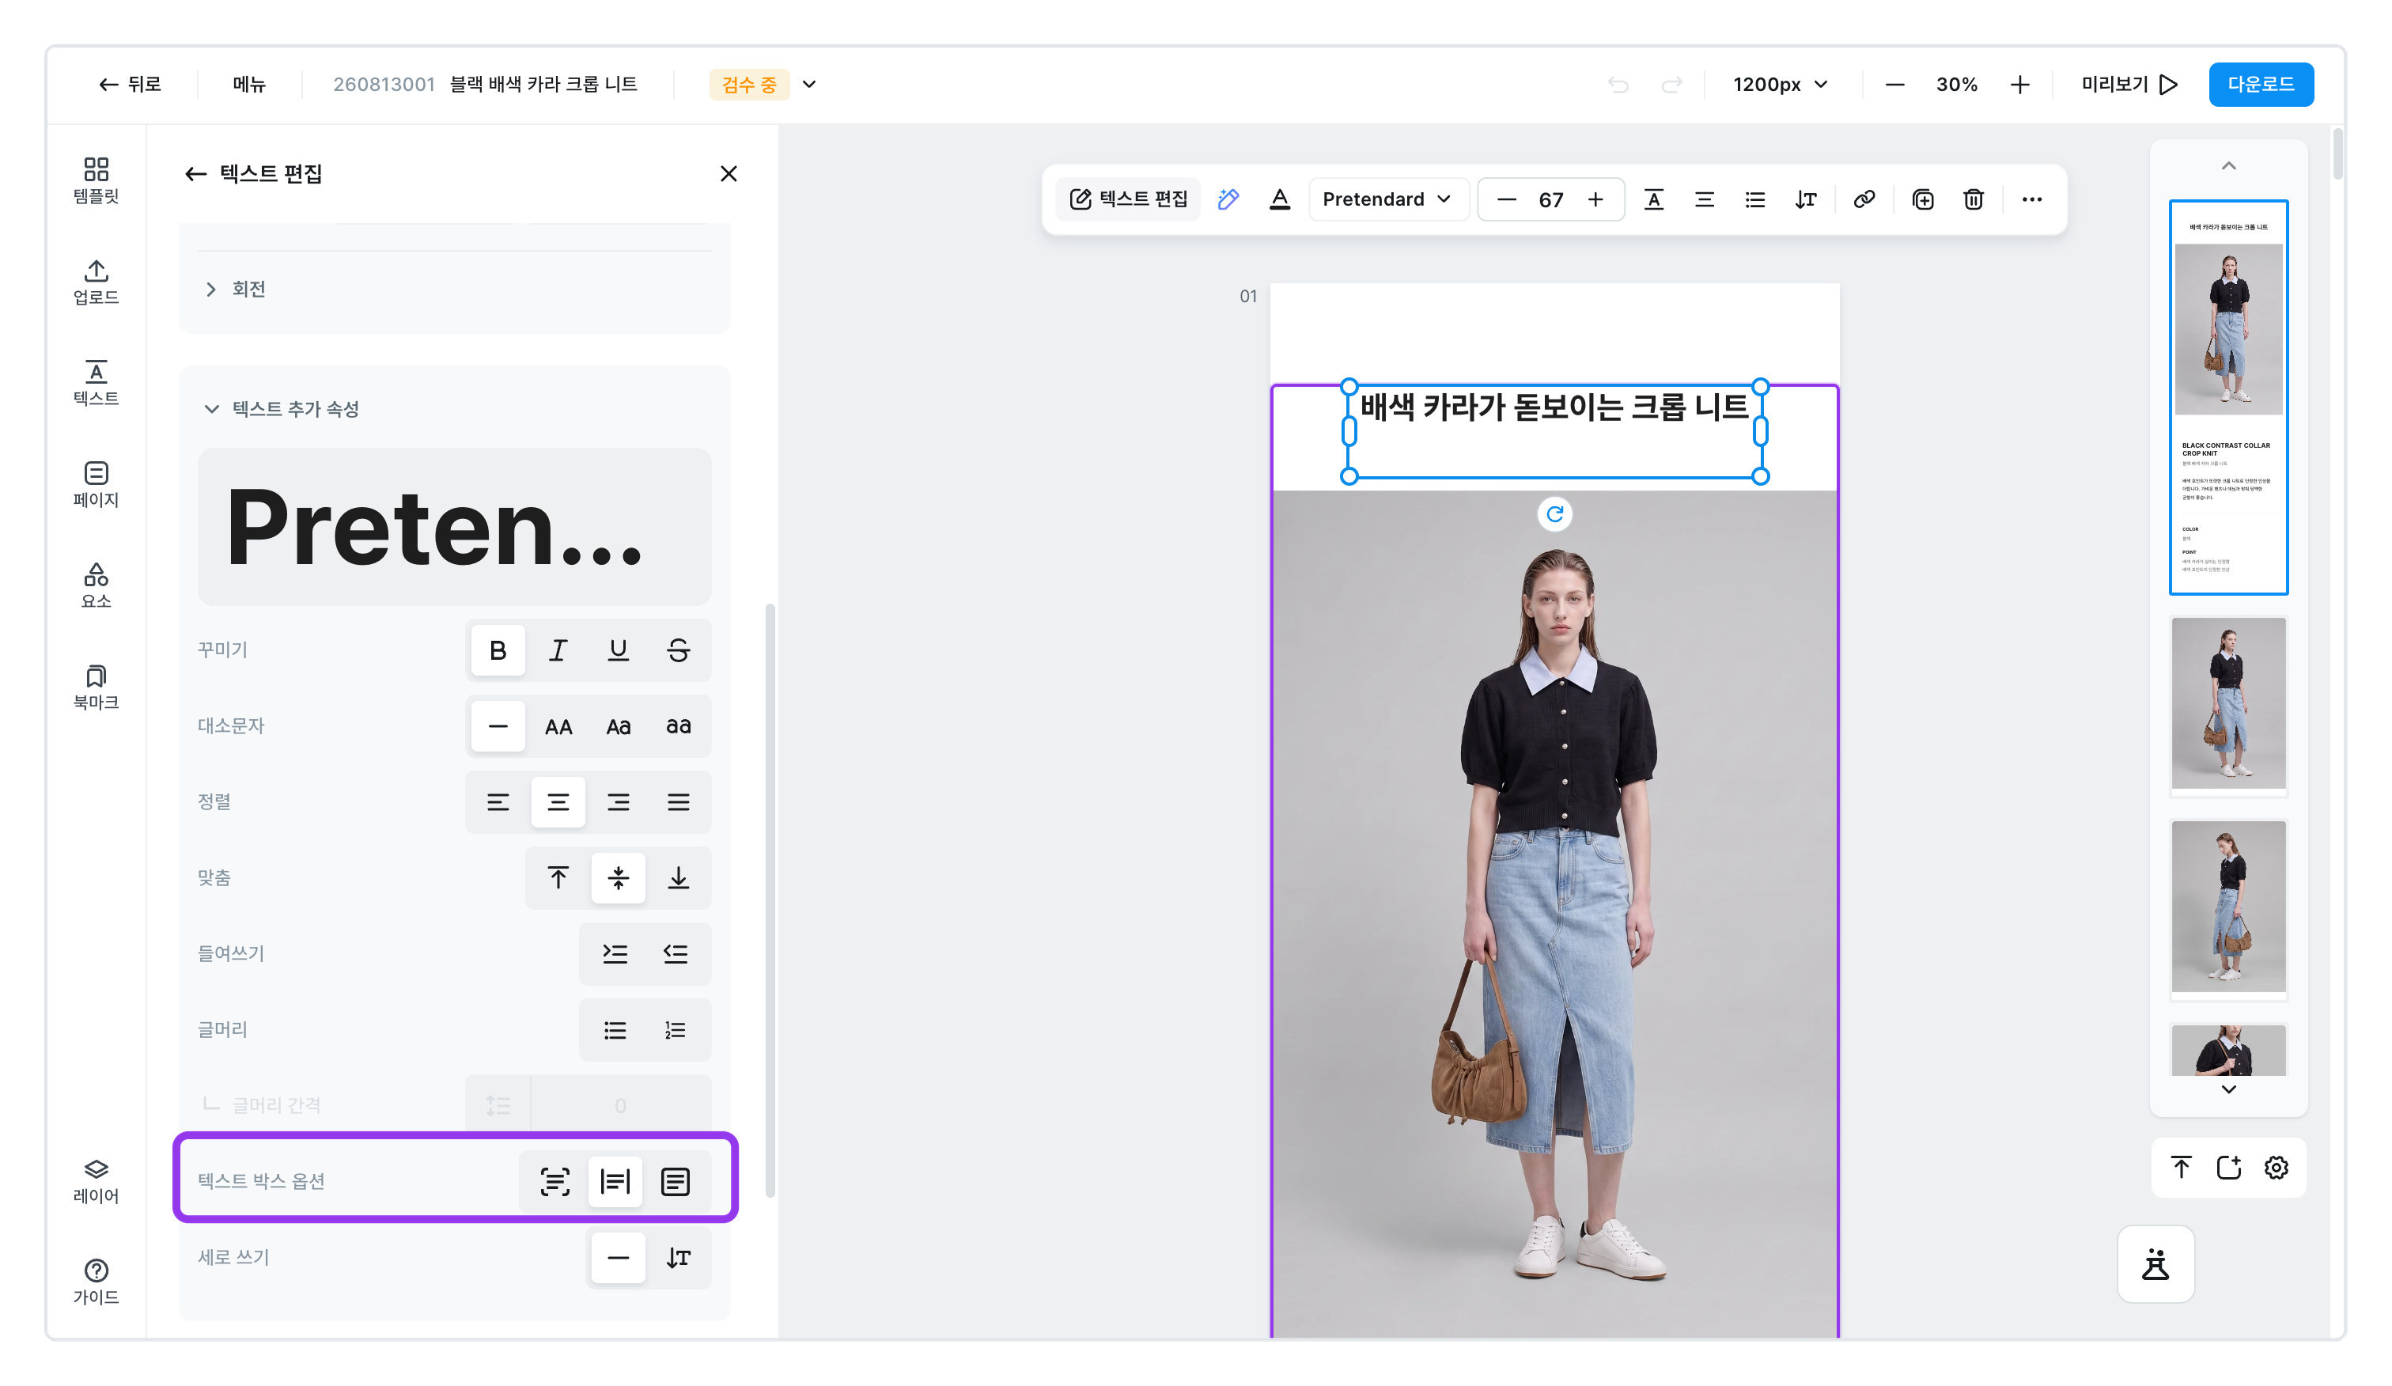
Task: Select uppercase AA in 대소문자 row
Action: (558, 726)
